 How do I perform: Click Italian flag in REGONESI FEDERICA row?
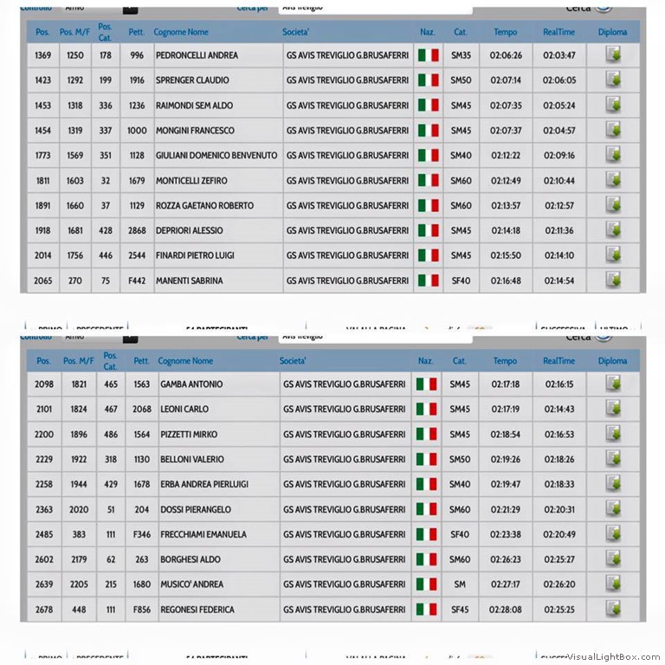point(426,610)
